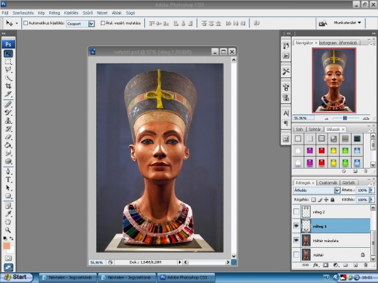Select the Slice tool
Viewport: 378px width, 283px height.
coord(8,94)
